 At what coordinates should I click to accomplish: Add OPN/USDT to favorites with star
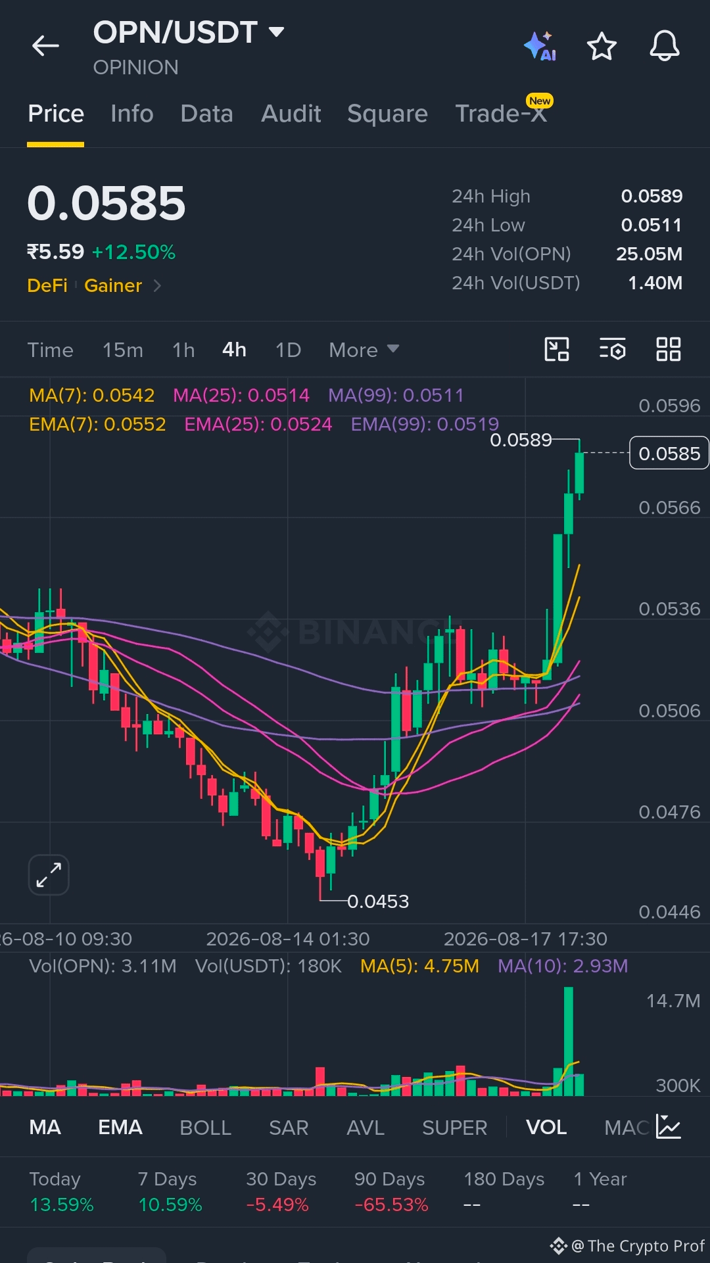click(x=602, y=46)
